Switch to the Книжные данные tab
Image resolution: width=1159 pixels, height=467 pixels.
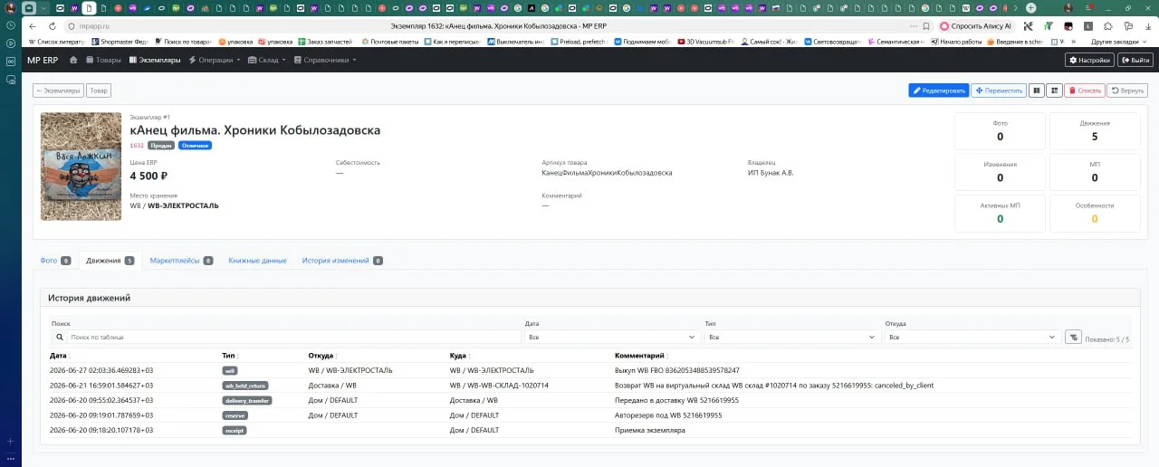257,261
